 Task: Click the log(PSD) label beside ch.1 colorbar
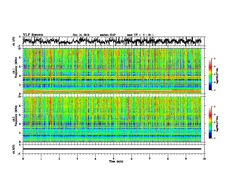pos(218,76)
